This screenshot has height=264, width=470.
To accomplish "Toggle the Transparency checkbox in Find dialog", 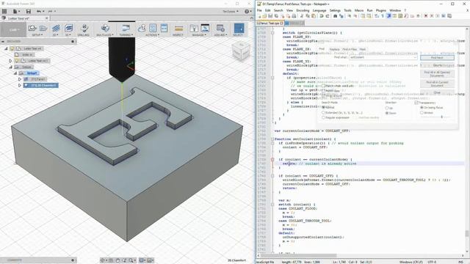I will [416, 103].
